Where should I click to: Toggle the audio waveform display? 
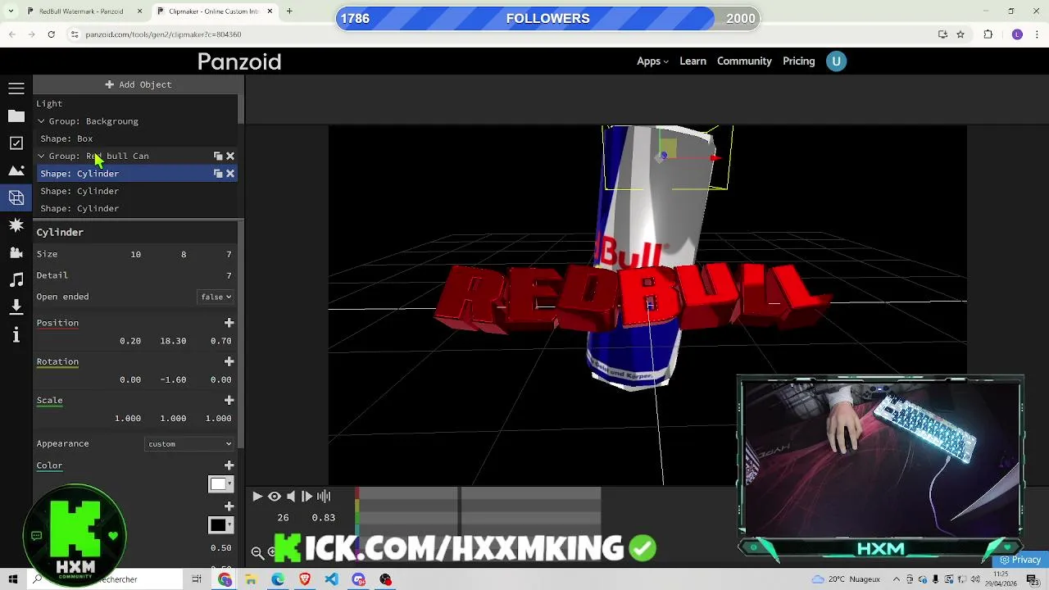[324, 496]
